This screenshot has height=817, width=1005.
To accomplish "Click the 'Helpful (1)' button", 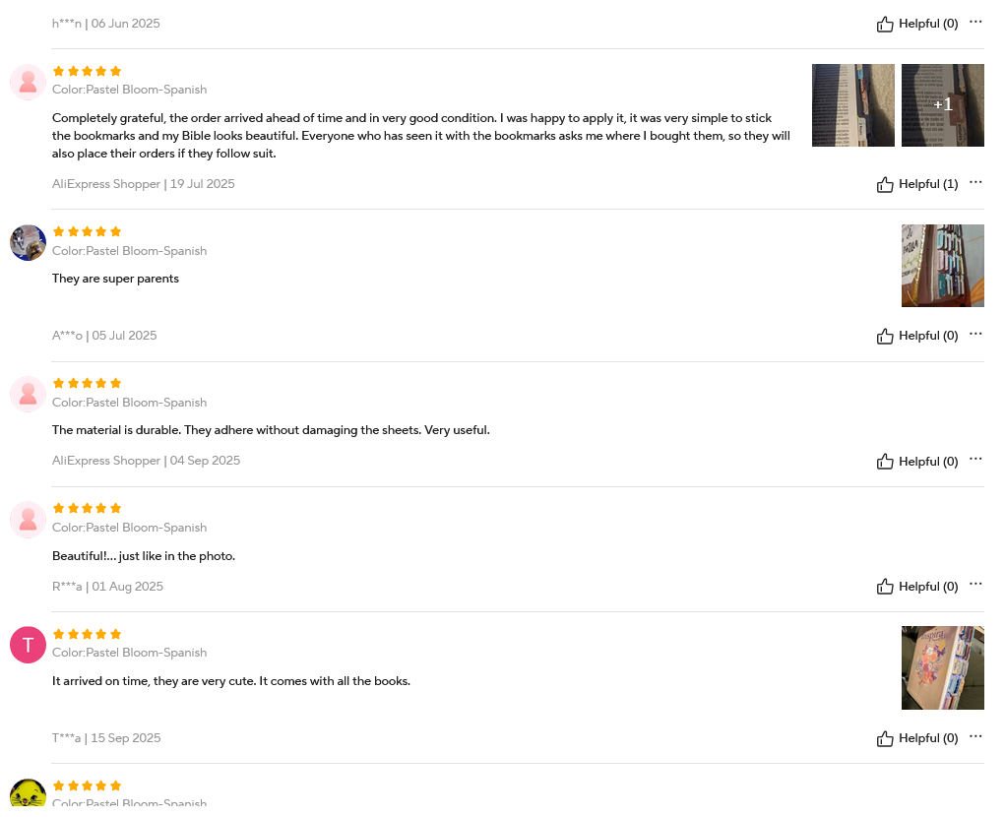I will [x=917, y=184].
